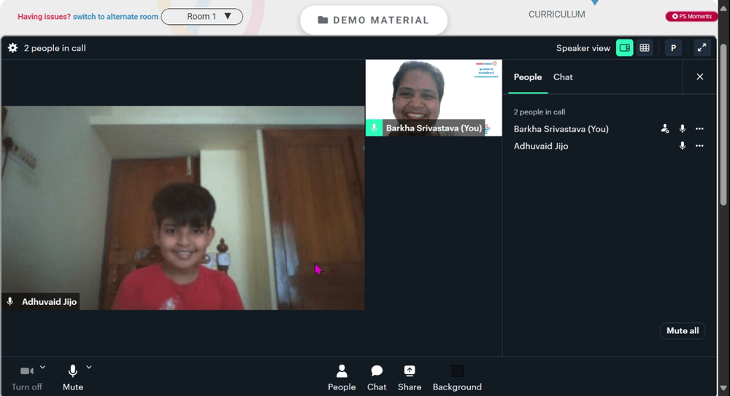
Task: Click host icon beside Barkha Srivastava
Action: coord(665,129)
